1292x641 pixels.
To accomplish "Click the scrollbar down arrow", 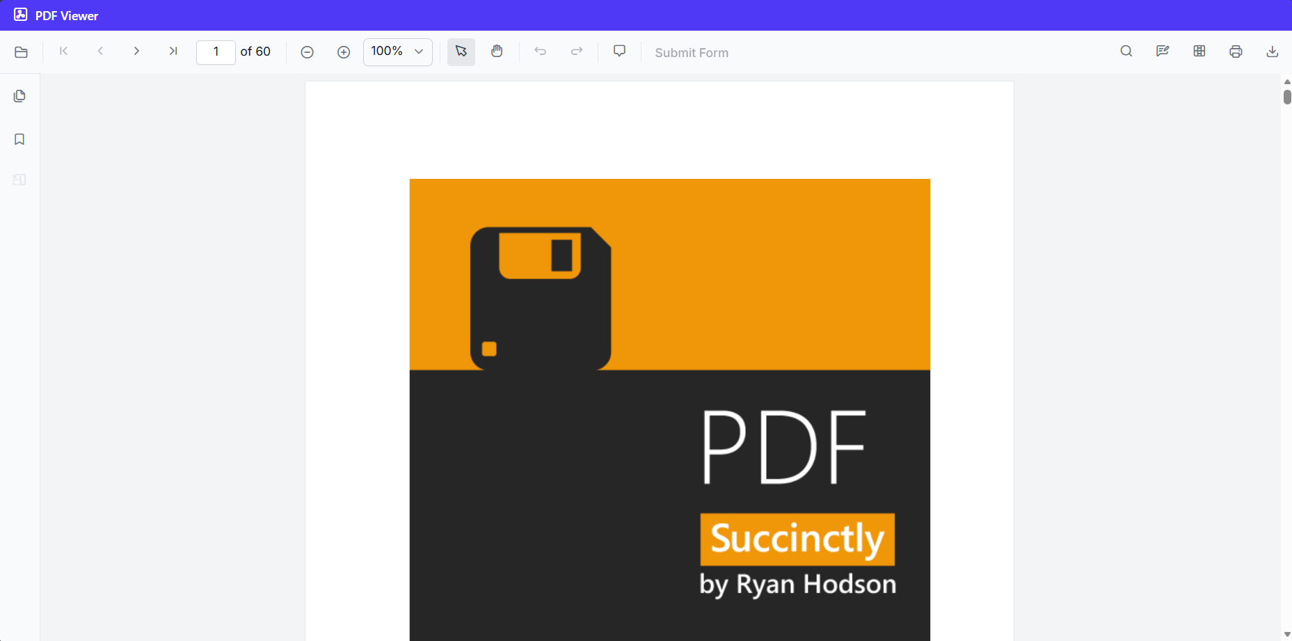I will tap(1287, 635).
